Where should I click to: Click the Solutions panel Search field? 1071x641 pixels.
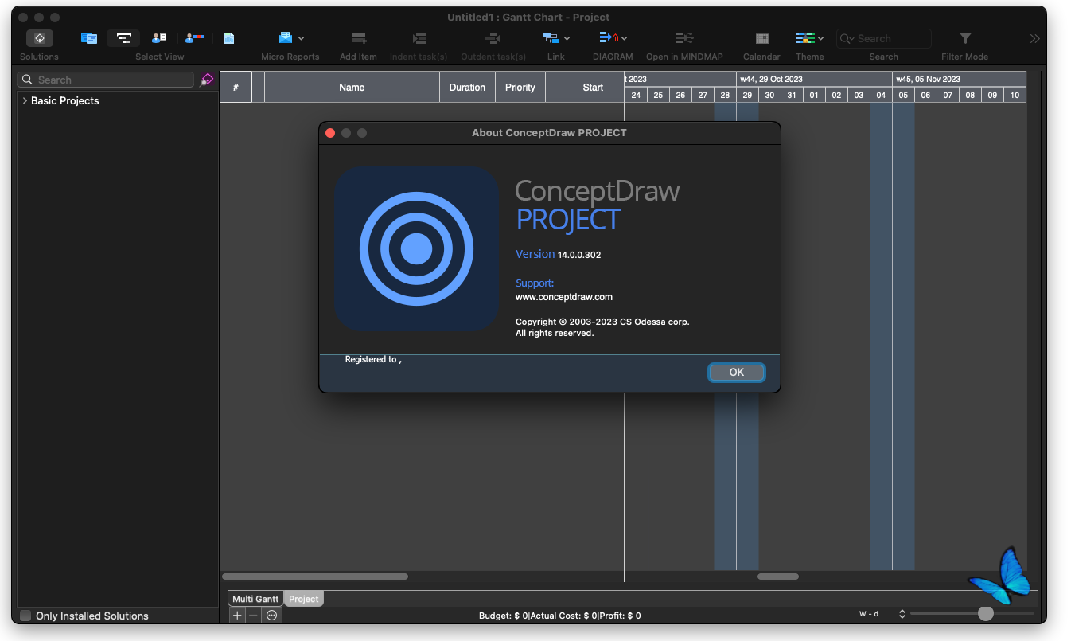pos(106,80)
